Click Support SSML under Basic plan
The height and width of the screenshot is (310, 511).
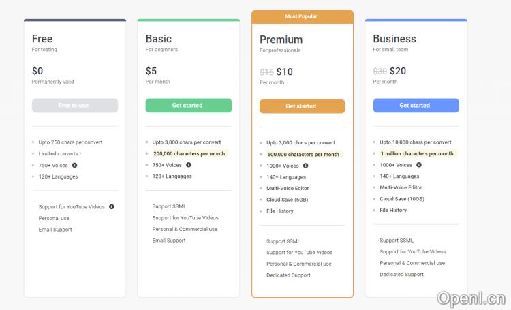pos(169,206)
